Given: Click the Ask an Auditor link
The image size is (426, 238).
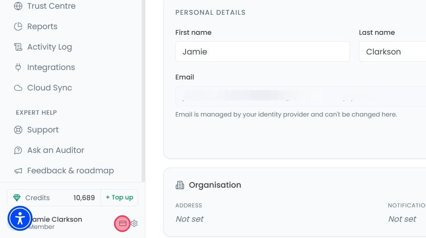Looking at the screenshot, I should pos(56,150).
